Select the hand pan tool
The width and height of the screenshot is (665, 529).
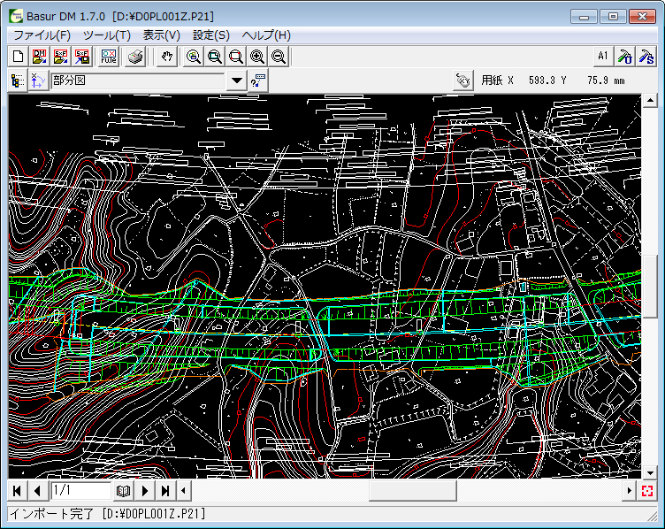pos(167,57)
